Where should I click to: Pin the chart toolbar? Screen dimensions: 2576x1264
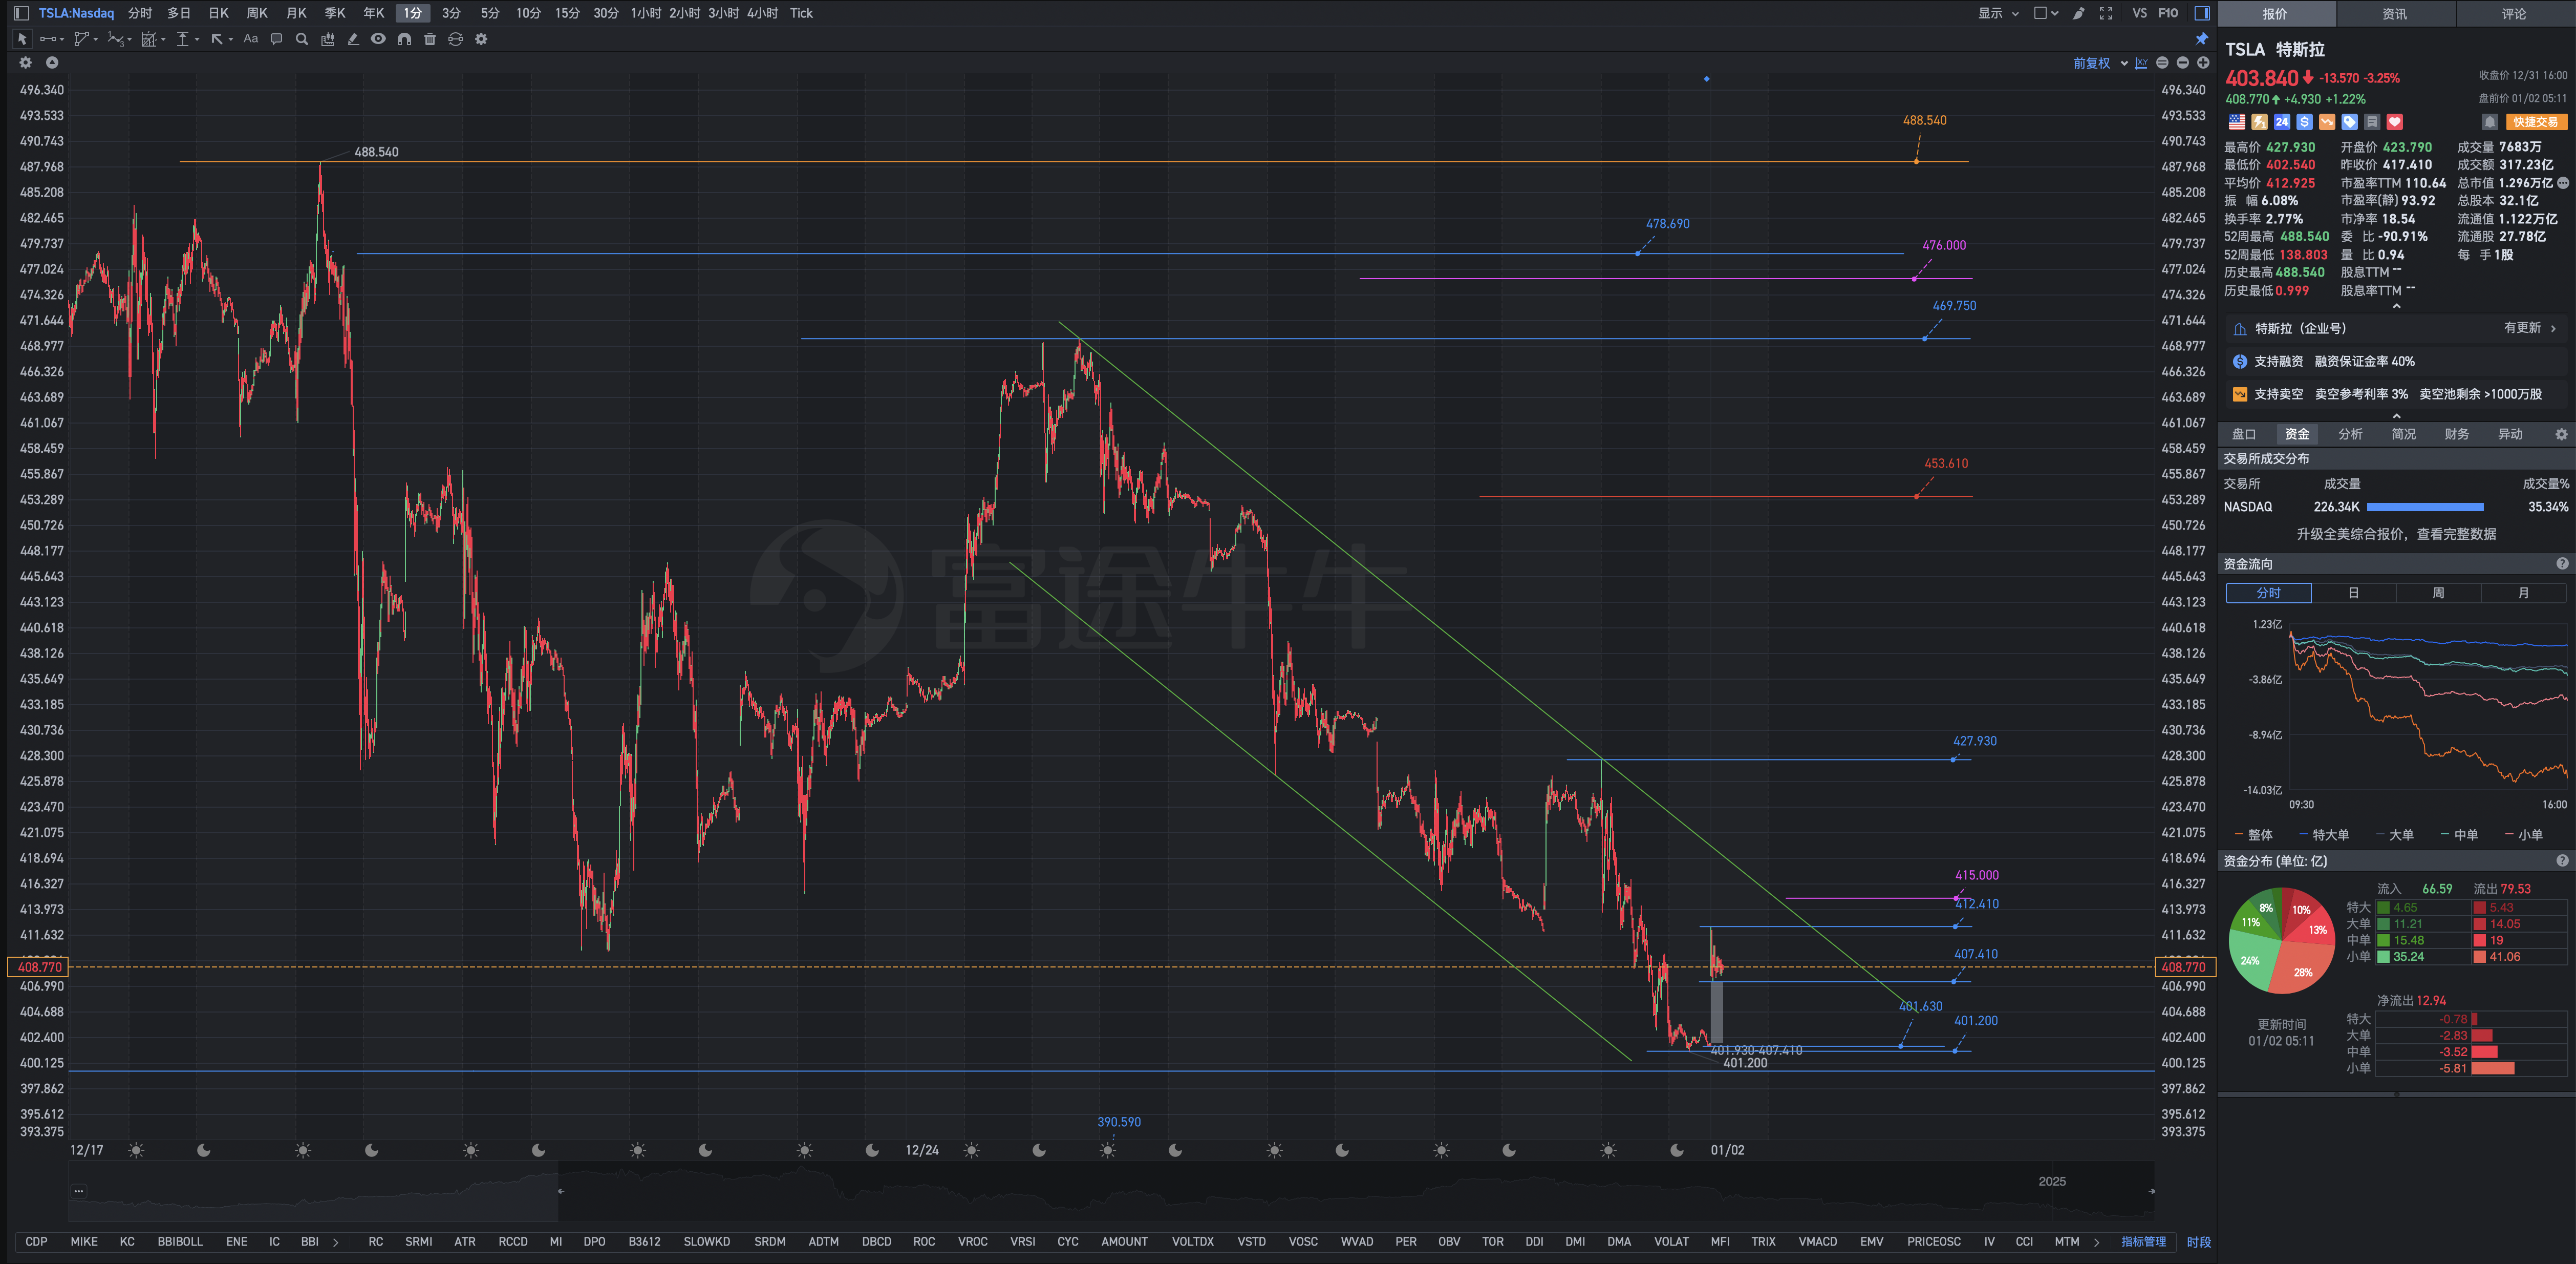point(2201,39)
